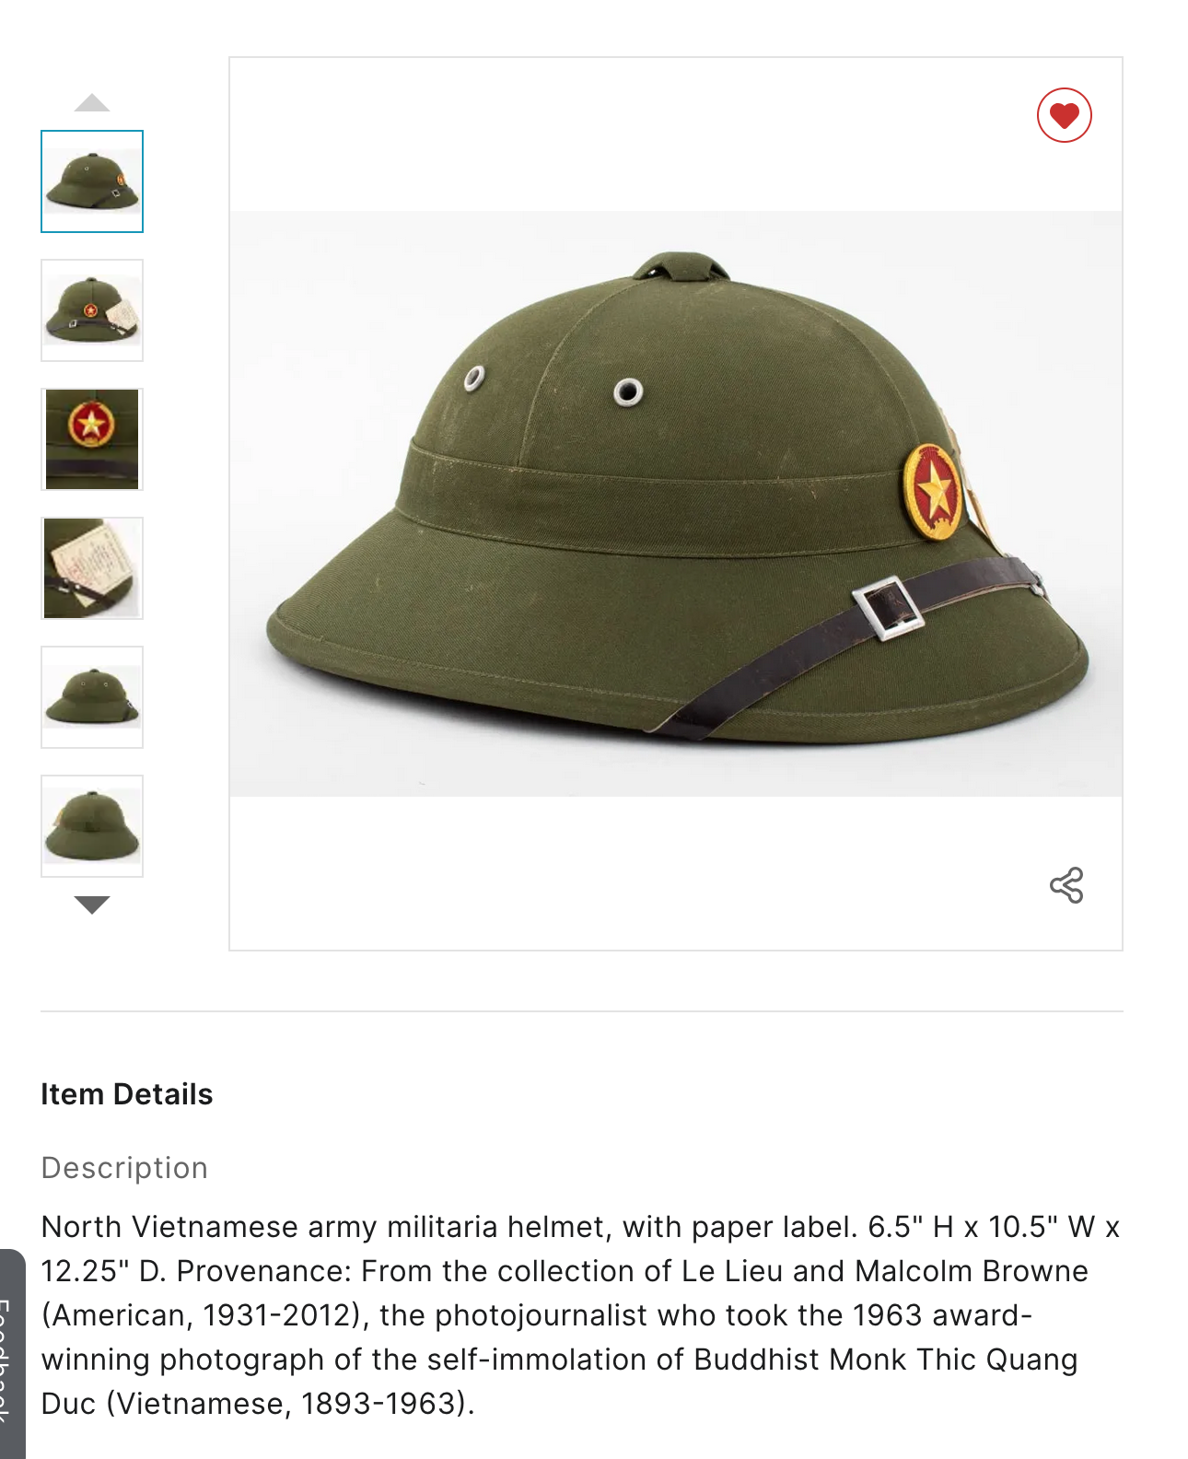Open the main helmet photo enlarged

click(676, 504)
